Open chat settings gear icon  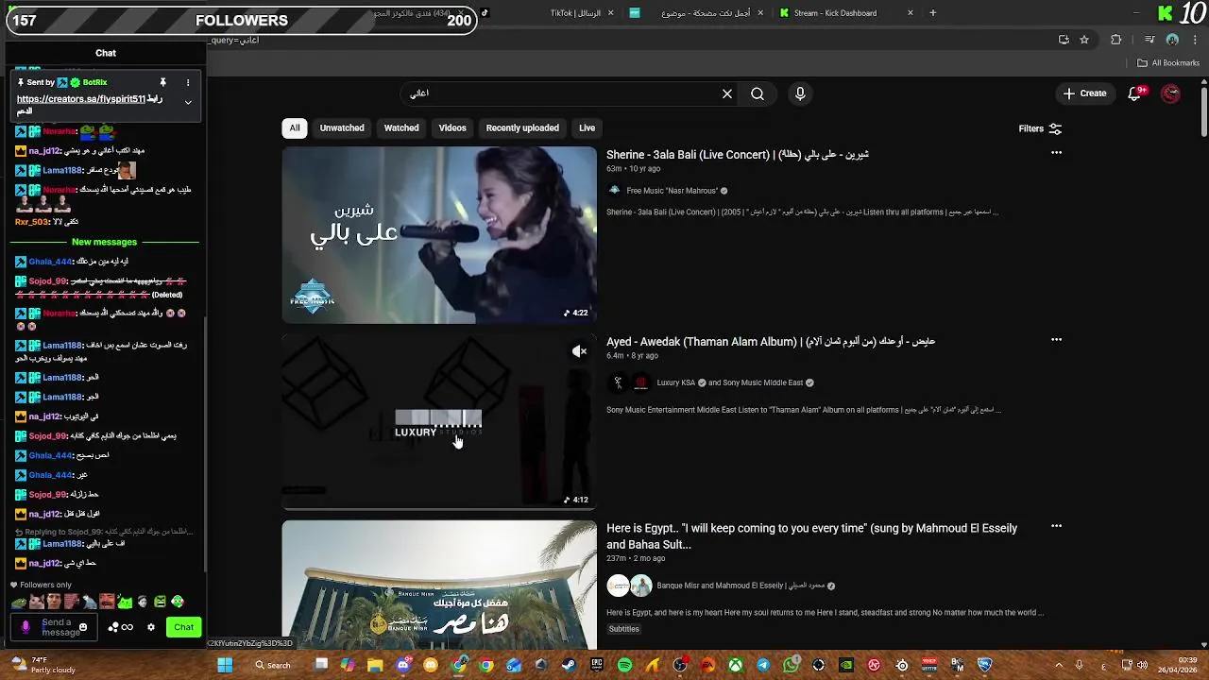point(150,627)
